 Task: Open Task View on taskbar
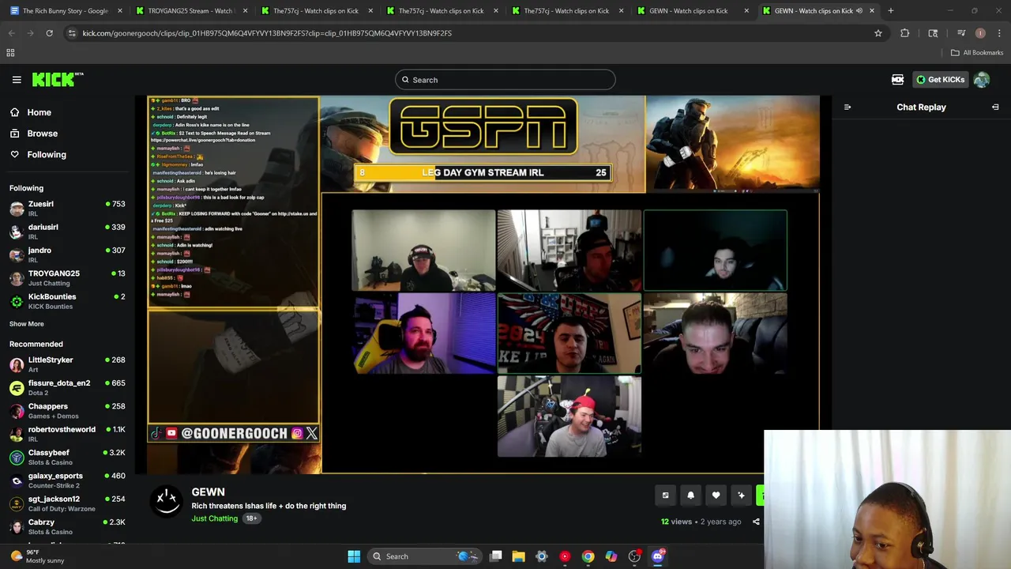click(496, 556)
